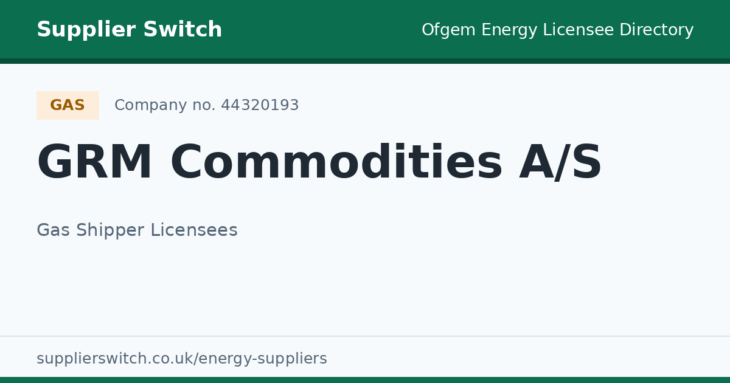The height and width of the screenshot is (383, 730).
Task: Click the word Licensees in the subtitle
Action: 193,230
